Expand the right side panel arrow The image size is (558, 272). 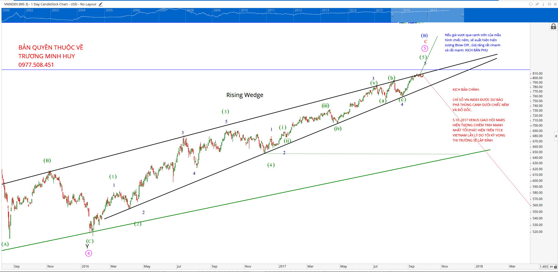pos(556,136)
